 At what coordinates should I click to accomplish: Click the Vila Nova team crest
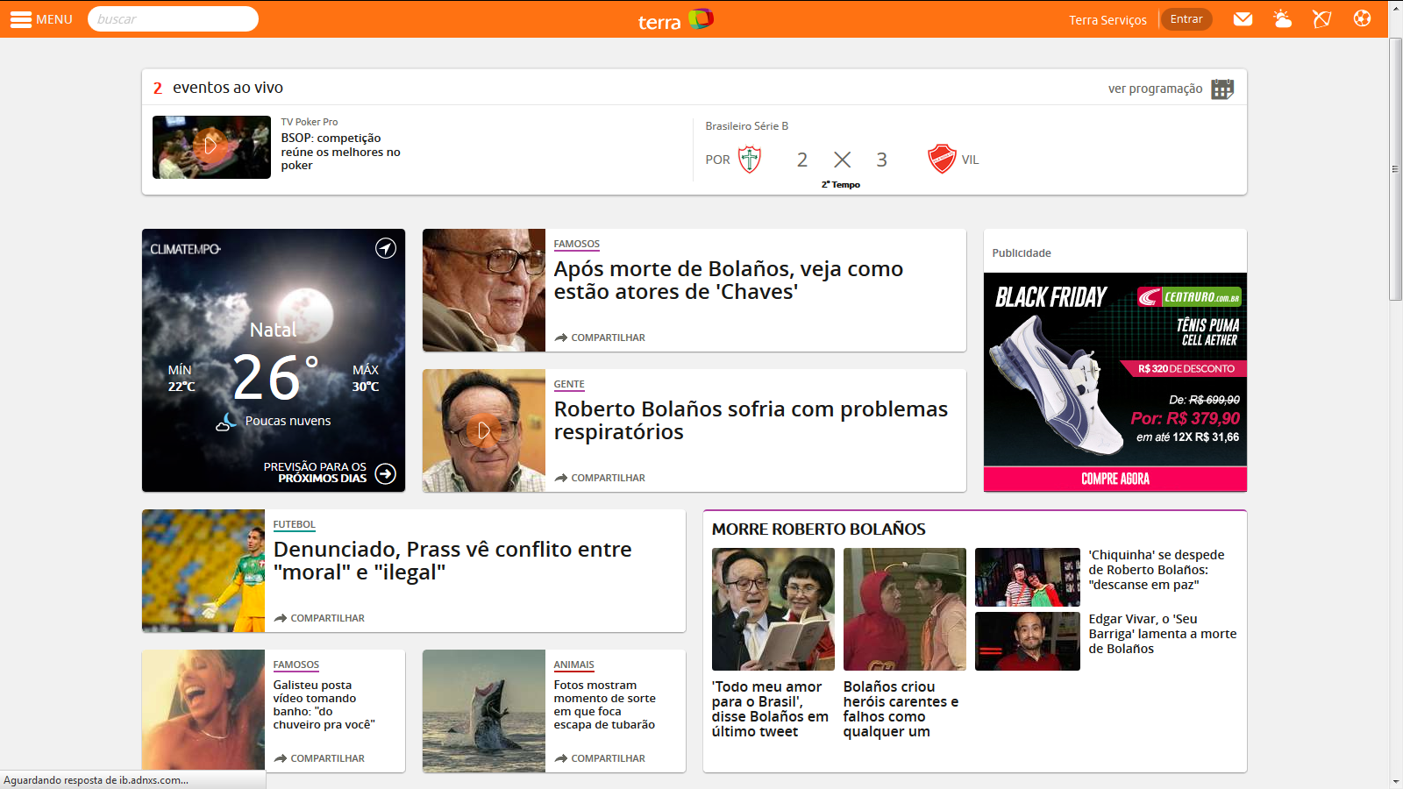point(942,160)
